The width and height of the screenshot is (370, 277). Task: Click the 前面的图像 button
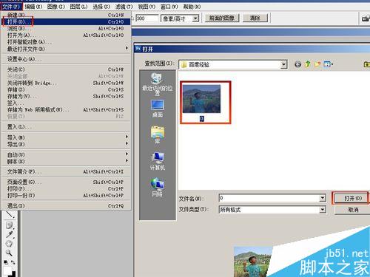click(222, 18)
